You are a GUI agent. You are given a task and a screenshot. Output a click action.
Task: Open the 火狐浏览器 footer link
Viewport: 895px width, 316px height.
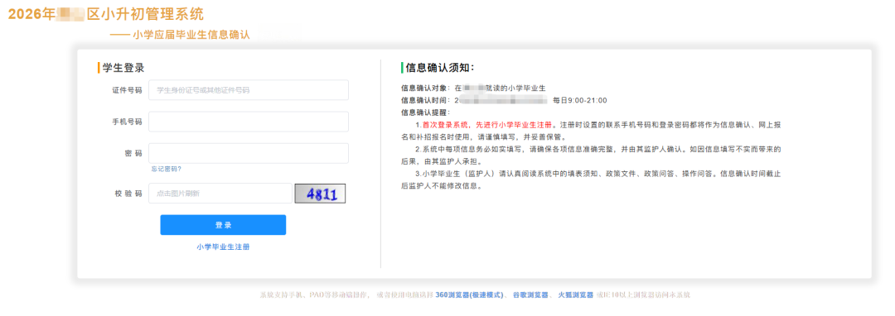(576, 295)
